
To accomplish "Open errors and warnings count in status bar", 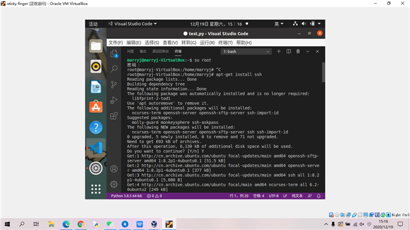I will click(154, 196).
